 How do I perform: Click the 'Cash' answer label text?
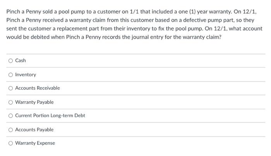click(x=21, y=61)
